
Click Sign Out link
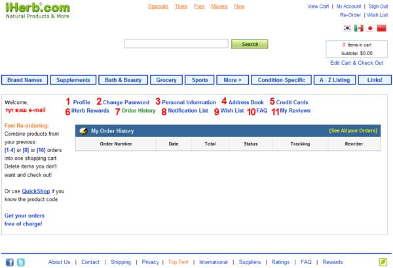pos(378,7)
